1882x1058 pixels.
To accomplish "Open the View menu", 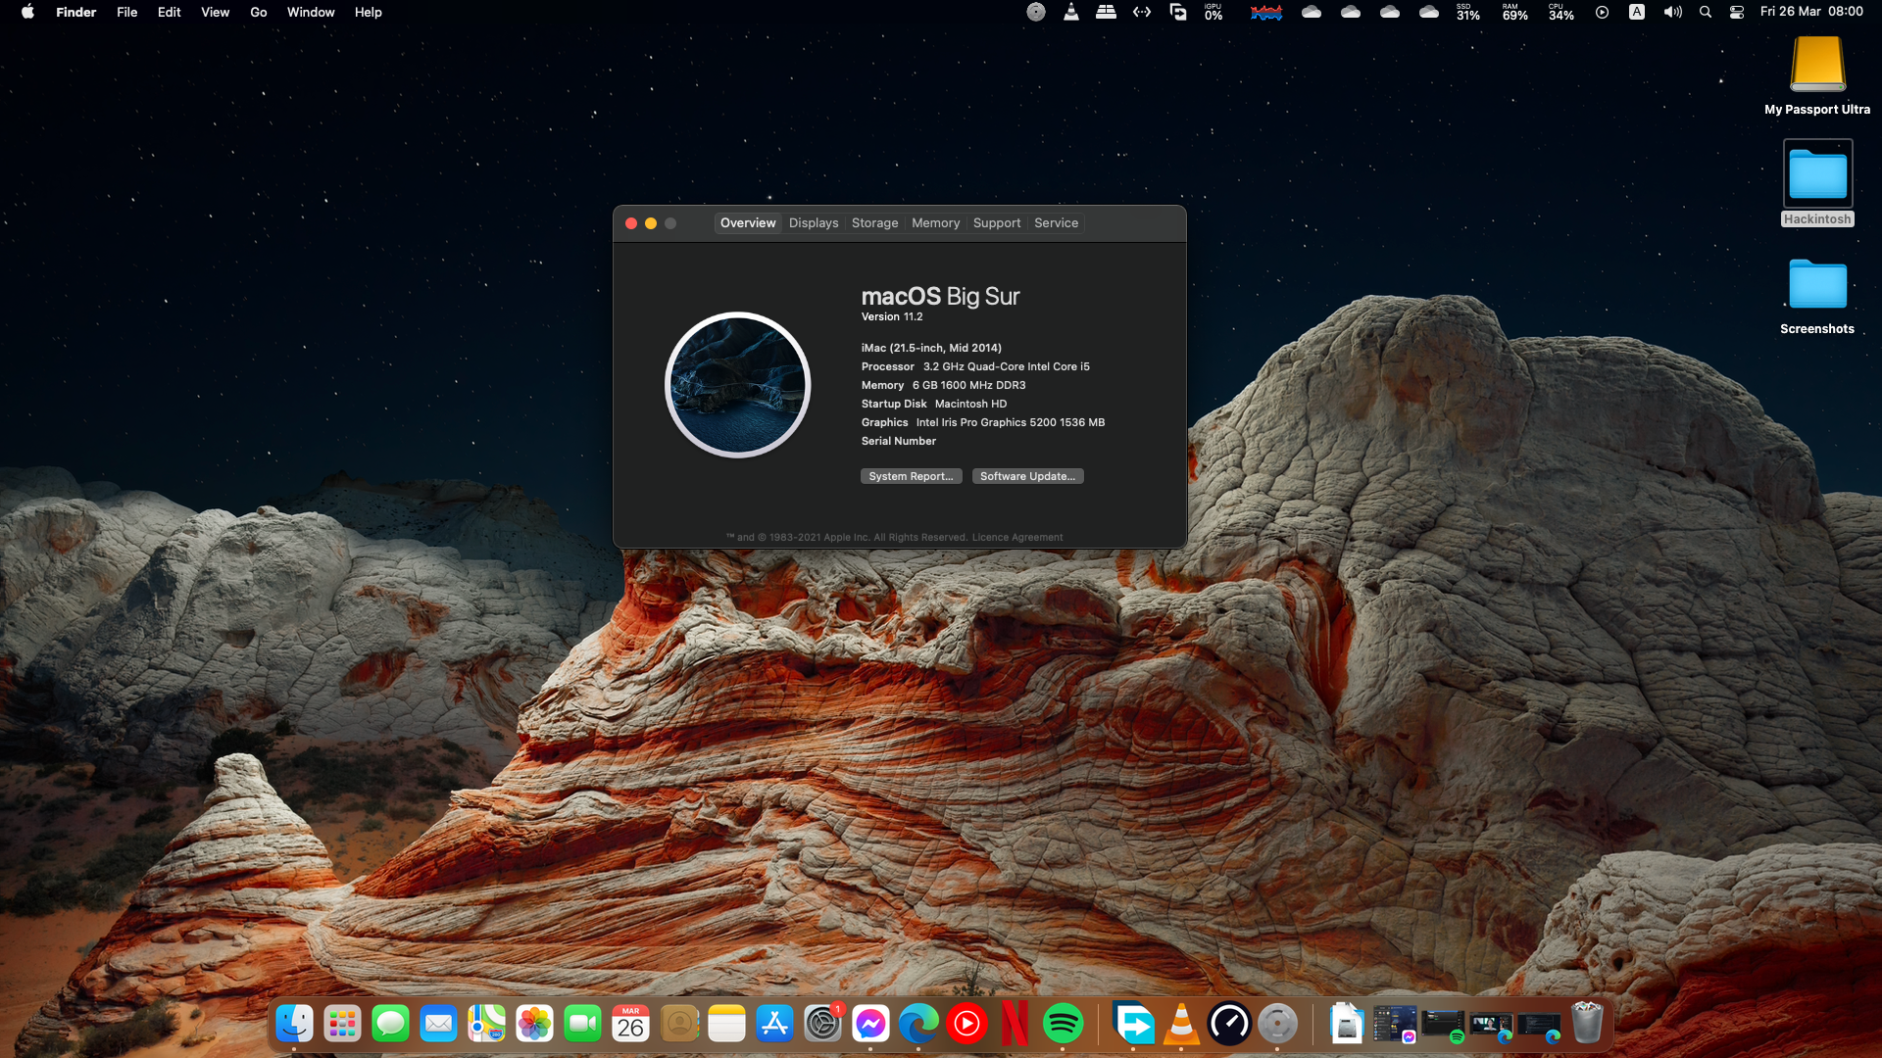I will (x=215, y=12).
